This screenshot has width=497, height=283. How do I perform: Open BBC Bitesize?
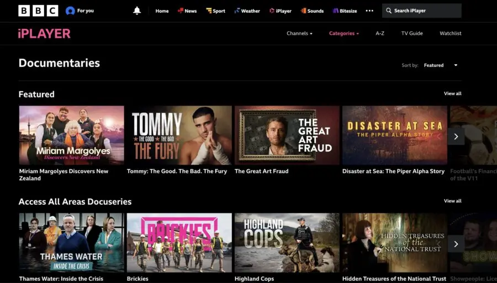(347, 11)
